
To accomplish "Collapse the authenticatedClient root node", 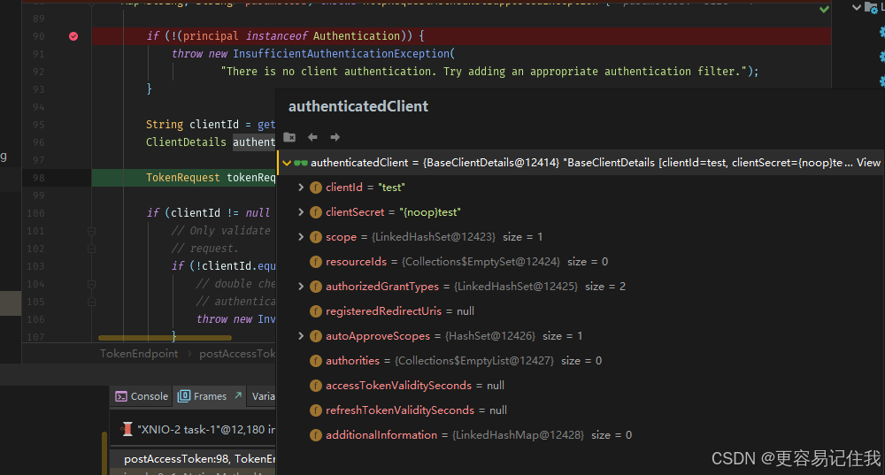I will click(287, 163).
